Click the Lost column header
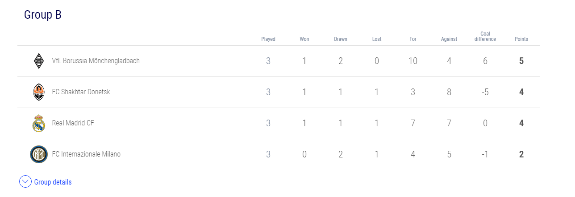 (x=377, y=39)
